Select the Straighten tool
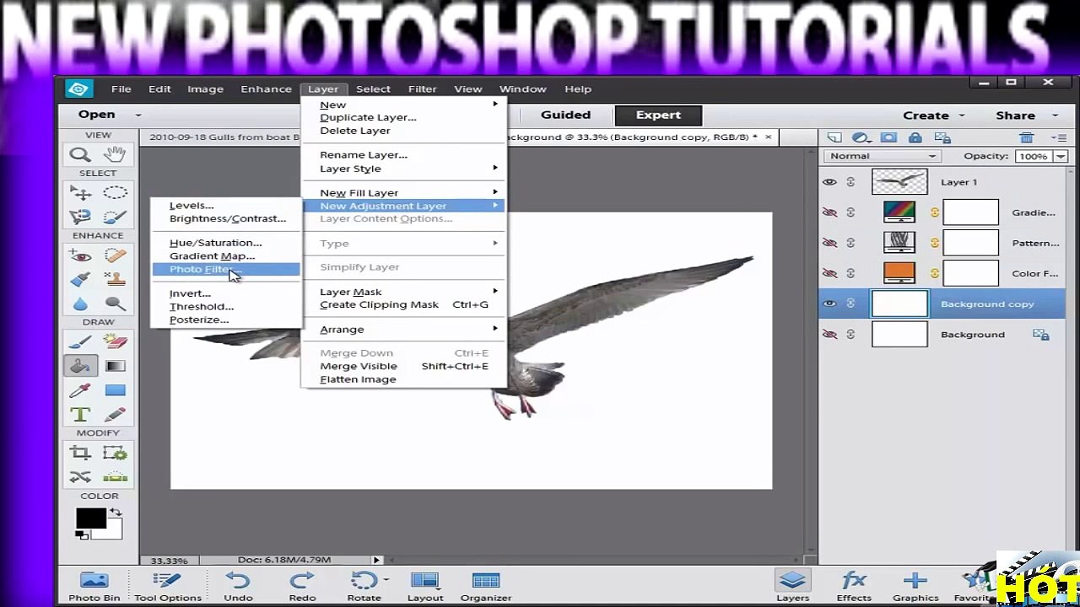 click(x=116, y=477)
